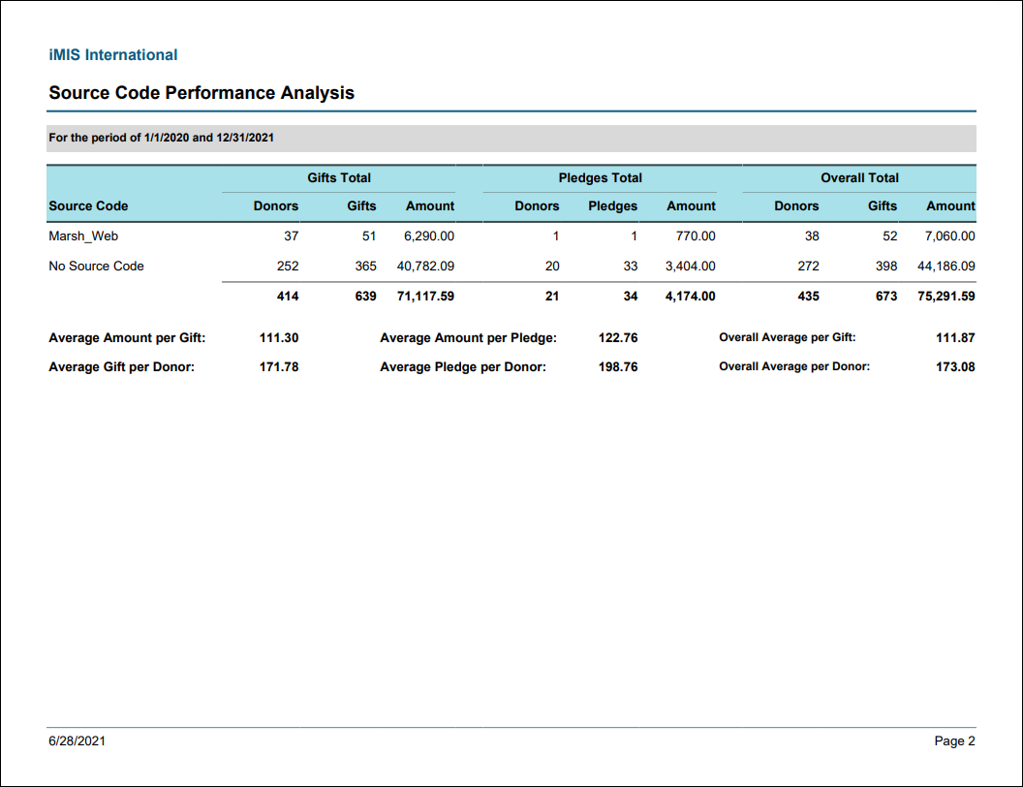
Task: Click No Source Code overall amount 44,186.09
Action: pyautogui.click(x=946, y=266)
